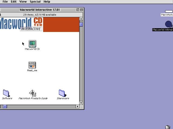This screenshot has height=129, width=173.
Task: Open the Special menu
Action: [x=35, y=2]
